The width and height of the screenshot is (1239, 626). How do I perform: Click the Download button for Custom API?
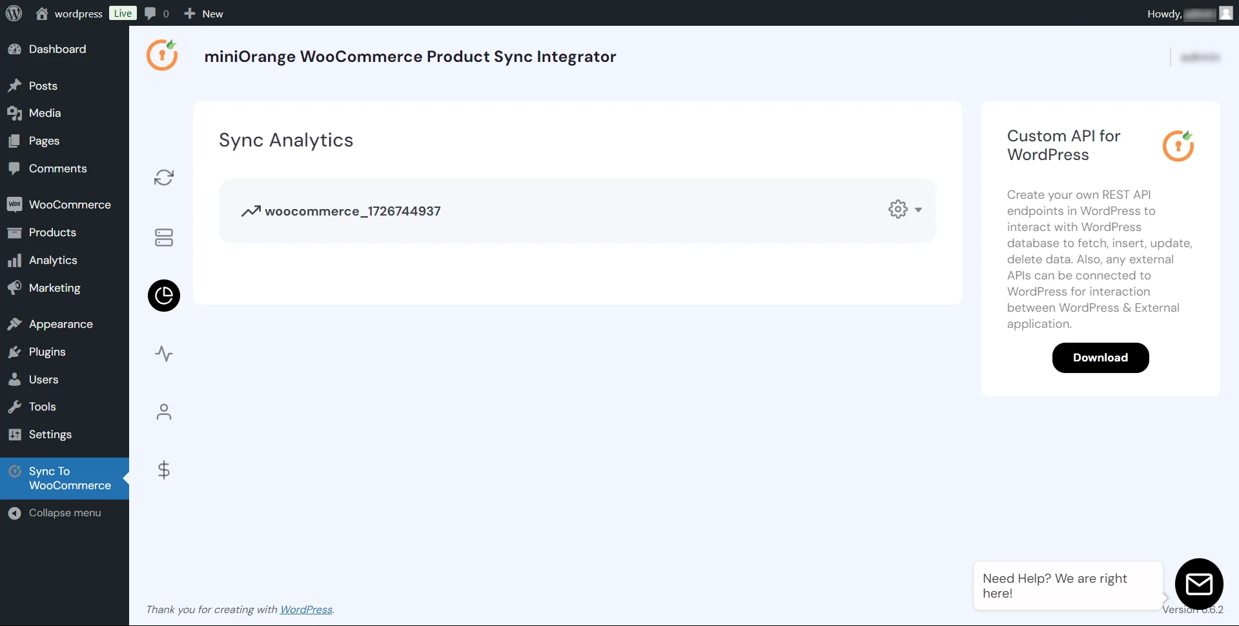(1100, 358)
